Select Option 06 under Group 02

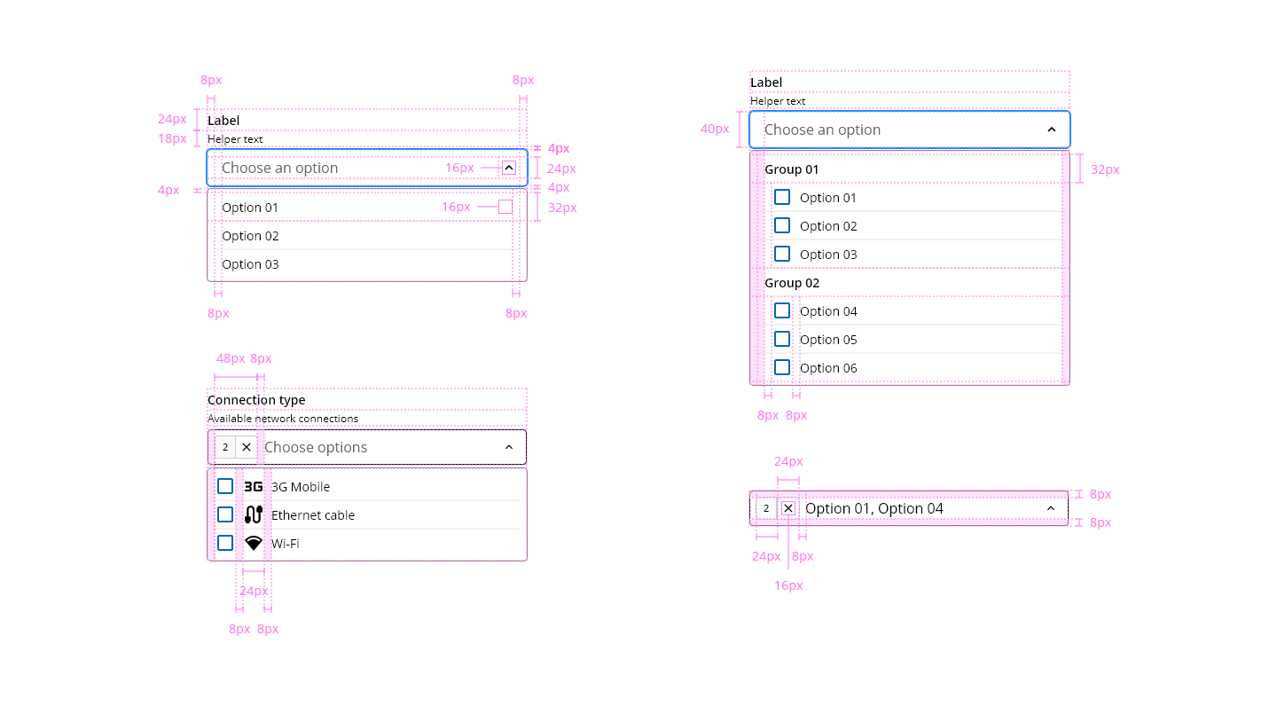(x=827, y=367)
